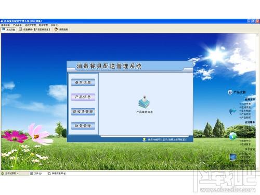Select the 产品信息 navigation button

83,97
